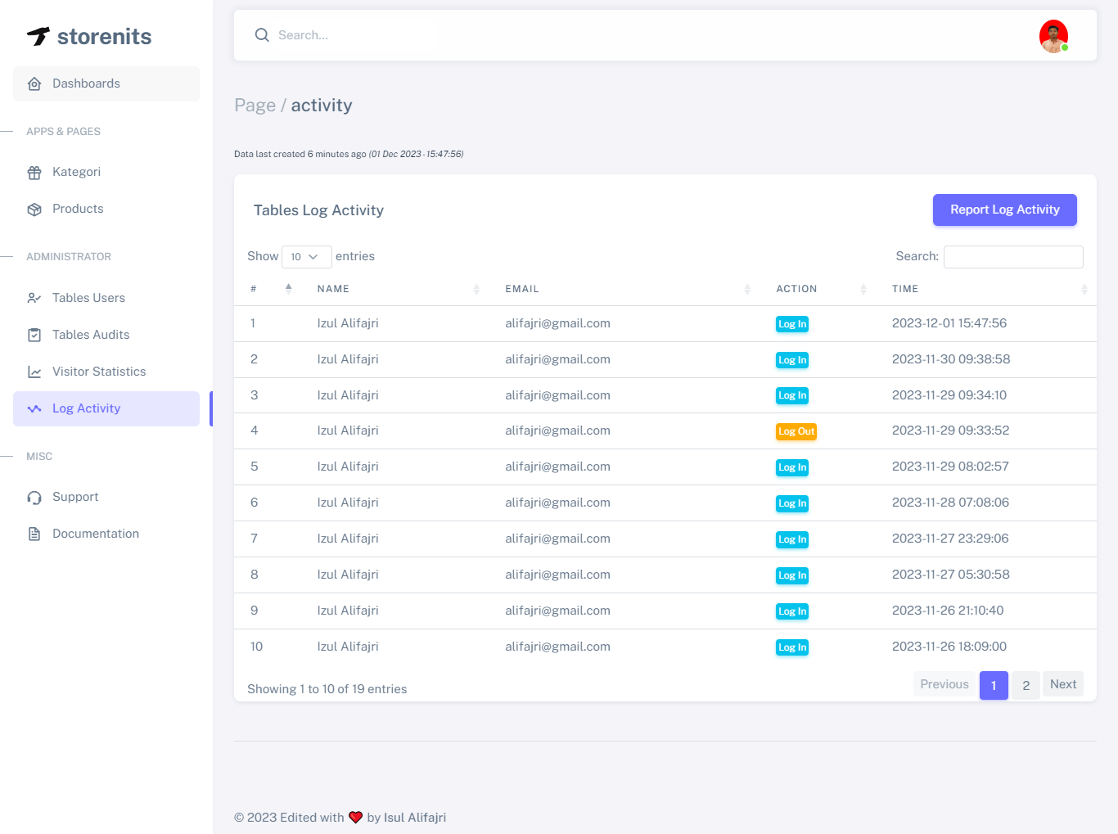The image size is (1118, 834).
Task: Focus the table Search input field
Action: pos(1013,257)
